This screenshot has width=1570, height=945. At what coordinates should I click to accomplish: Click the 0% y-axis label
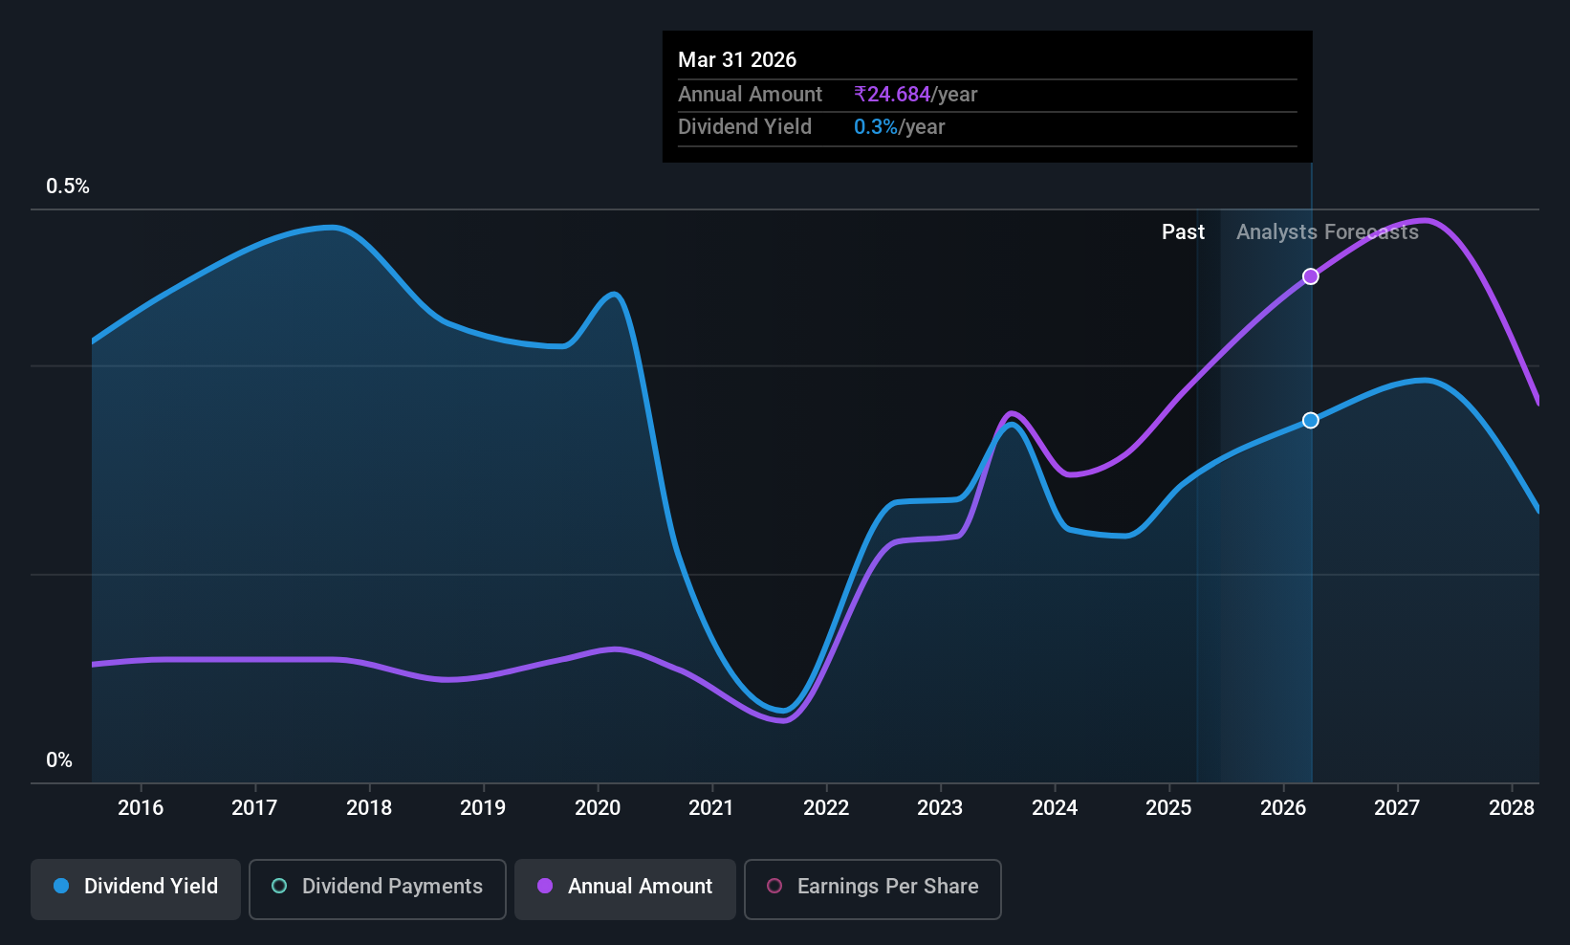click(59, 760)
